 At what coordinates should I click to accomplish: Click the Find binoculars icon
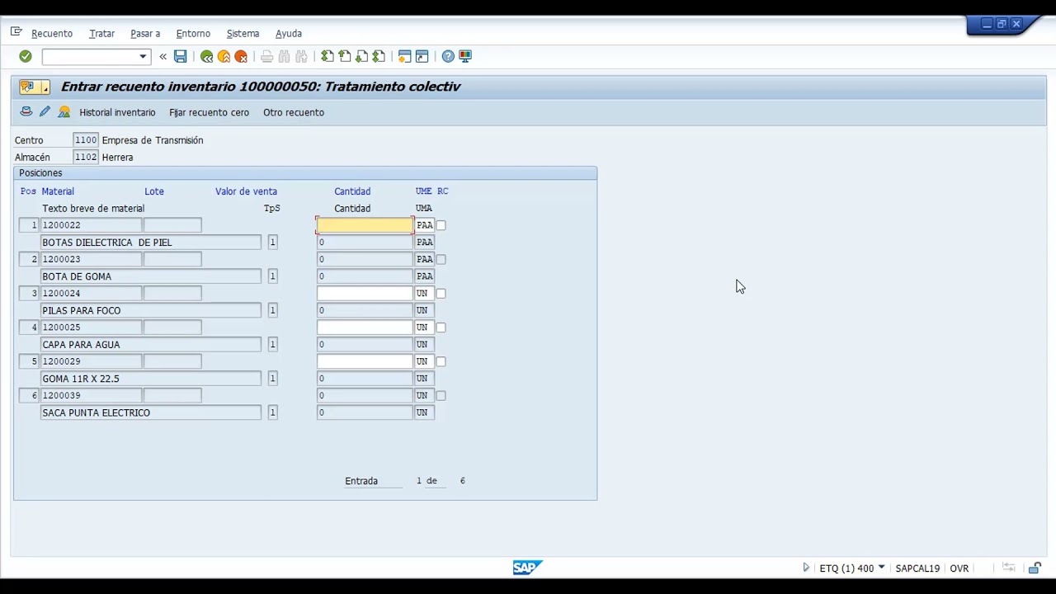284,56
